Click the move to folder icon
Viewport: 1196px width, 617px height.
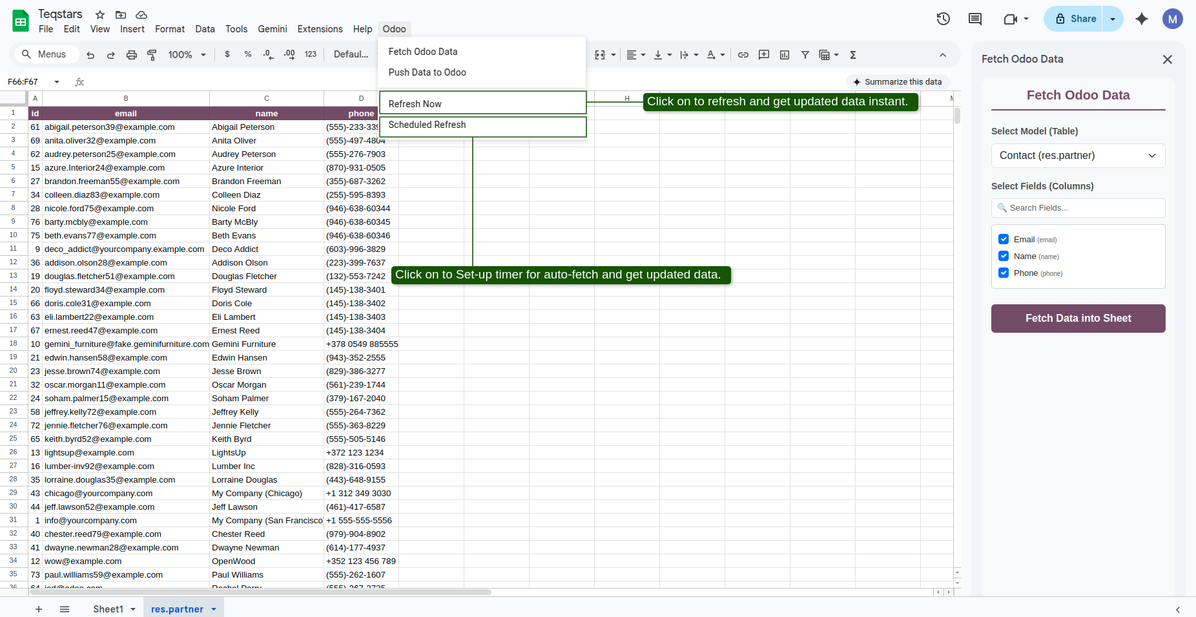[121, 14]
